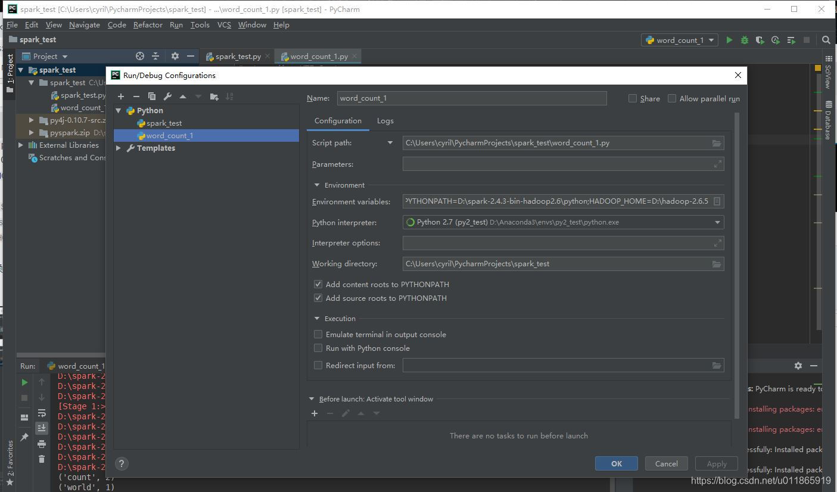Open Script path type dropdown arrow
The width and height of the screenshot is (837, 492).
390,143
